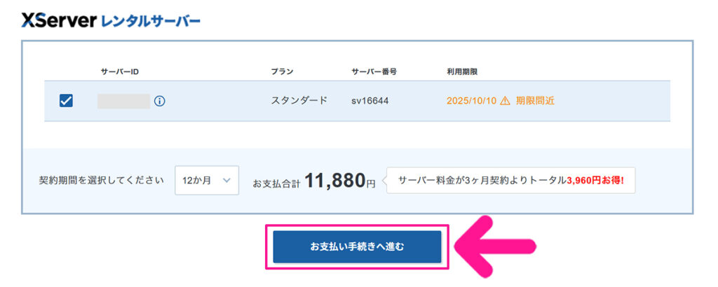The image size is (718, 287).
Task: Click server number sv16644
Action: tap(370, 101)
